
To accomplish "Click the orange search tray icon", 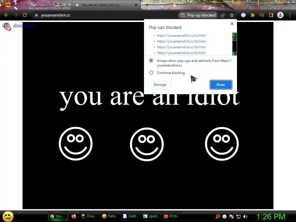I will pos(218,217).
